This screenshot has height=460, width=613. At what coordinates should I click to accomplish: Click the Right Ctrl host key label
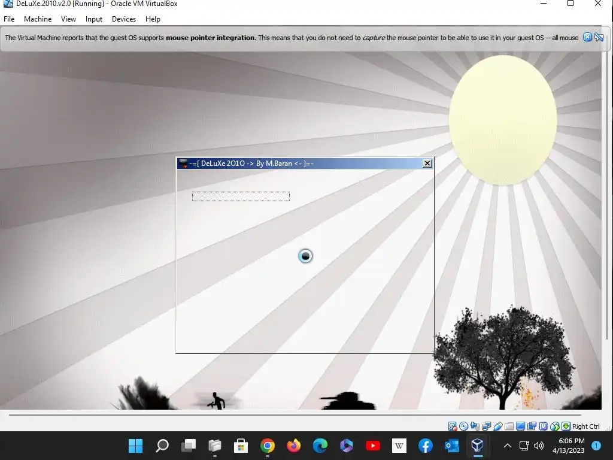coord(585,426)
